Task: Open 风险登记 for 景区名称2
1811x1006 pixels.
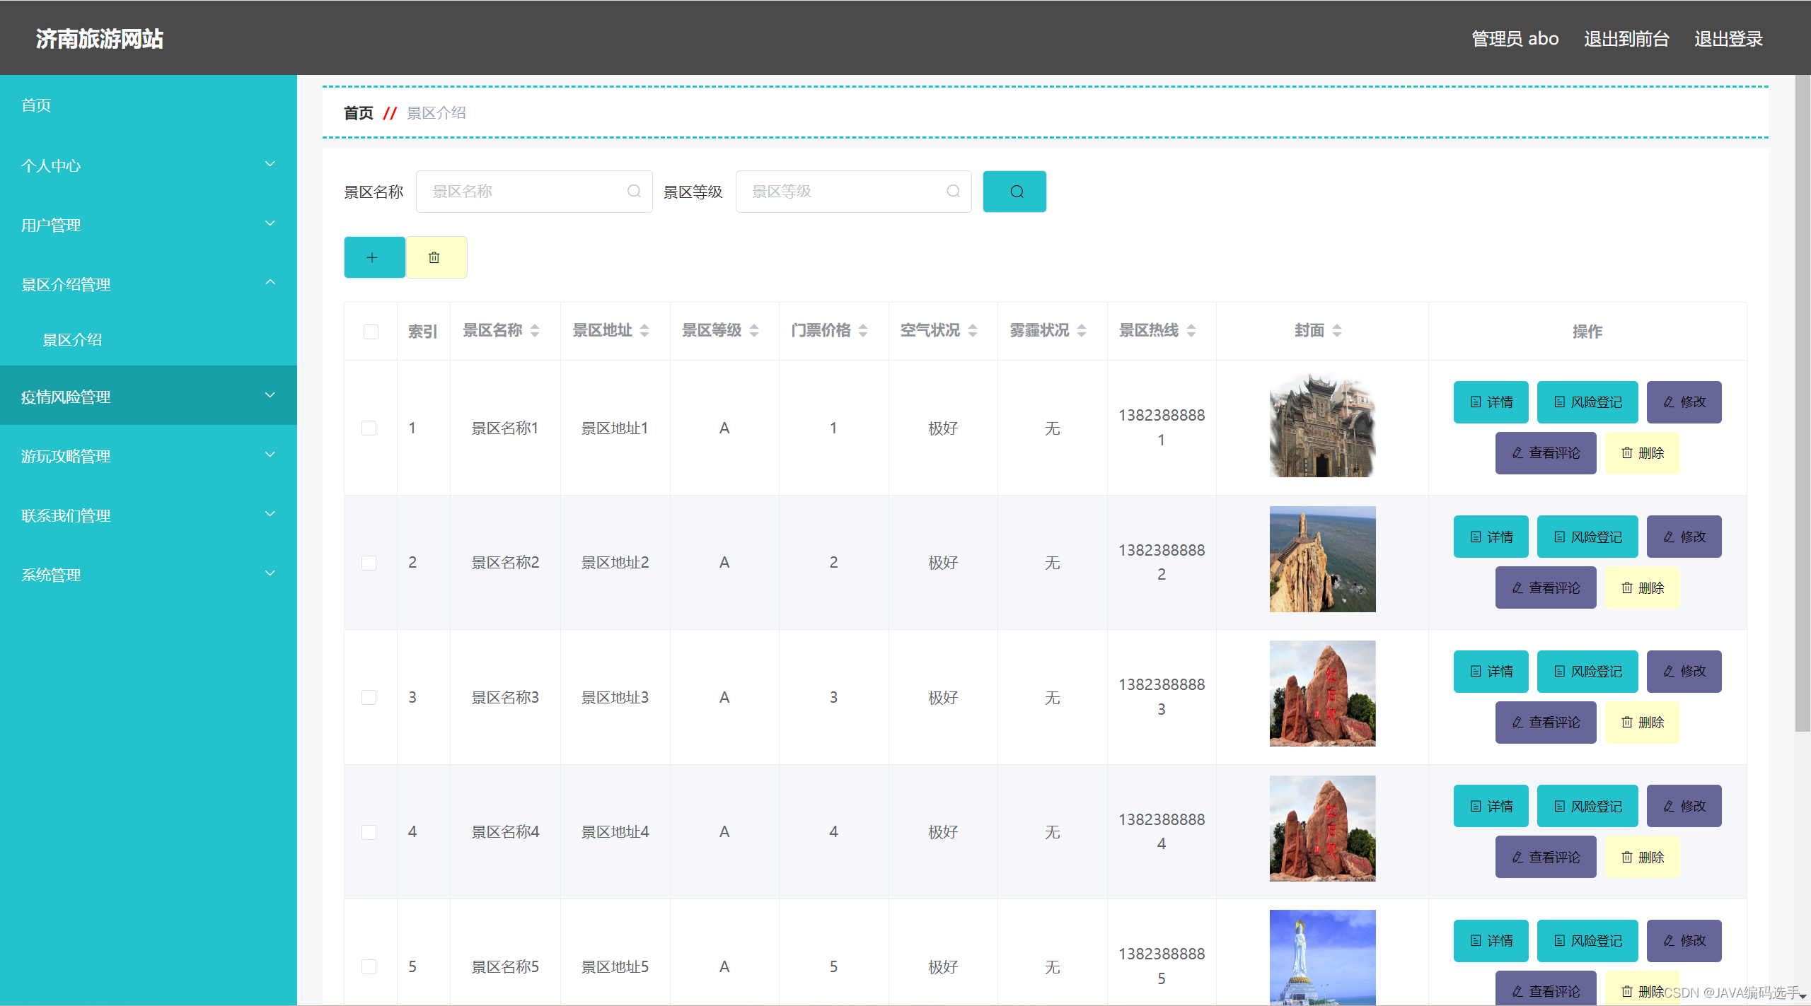Action: (x=1587, y=537)
